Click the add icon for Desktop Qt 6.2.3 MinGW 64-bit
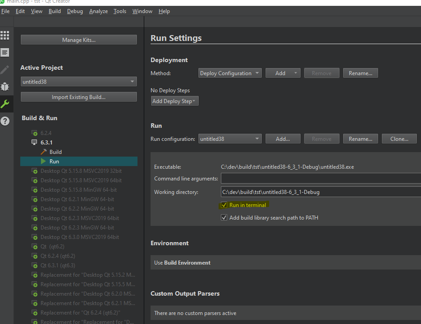 pos(34,228)
